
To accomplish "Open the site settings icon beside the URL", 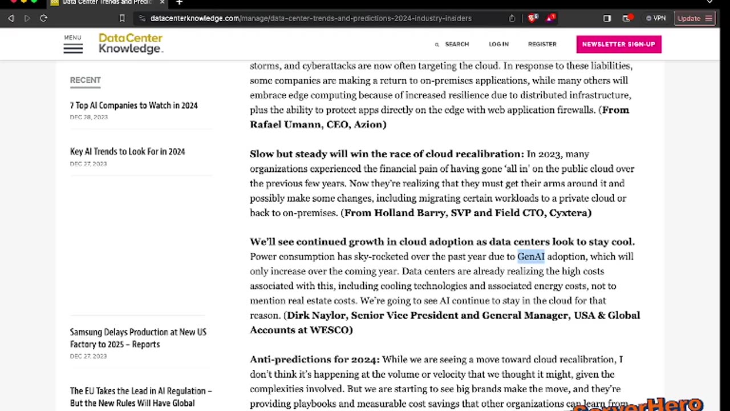I will (x=142, y=18).
